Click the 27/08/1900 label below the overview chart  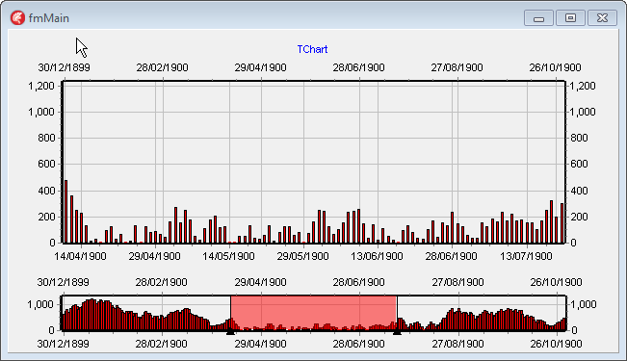[x=457, y=344]
